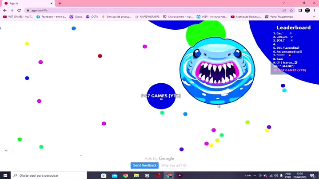Open the Windows Start menu
Image resolution: width=319 pixels, height=179 pixels.
pos(5,175)
